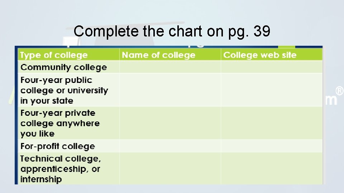This screenshot has height=193, width=344.
Task: Select the 'College web site' header cell
Action: [272, 54]
